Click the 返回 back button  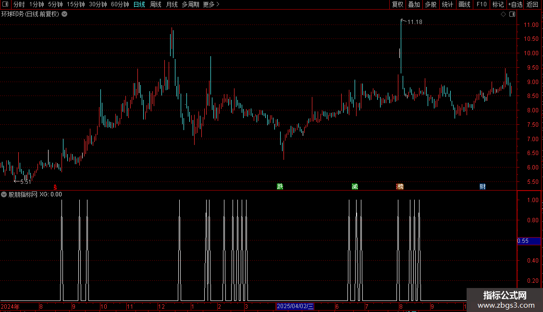pyautogui.click(x=532, y=4)
